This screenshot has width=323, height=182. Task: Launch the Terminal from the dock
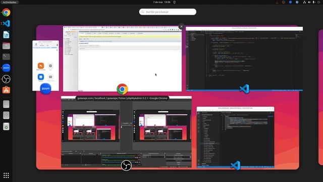[6, 57]
